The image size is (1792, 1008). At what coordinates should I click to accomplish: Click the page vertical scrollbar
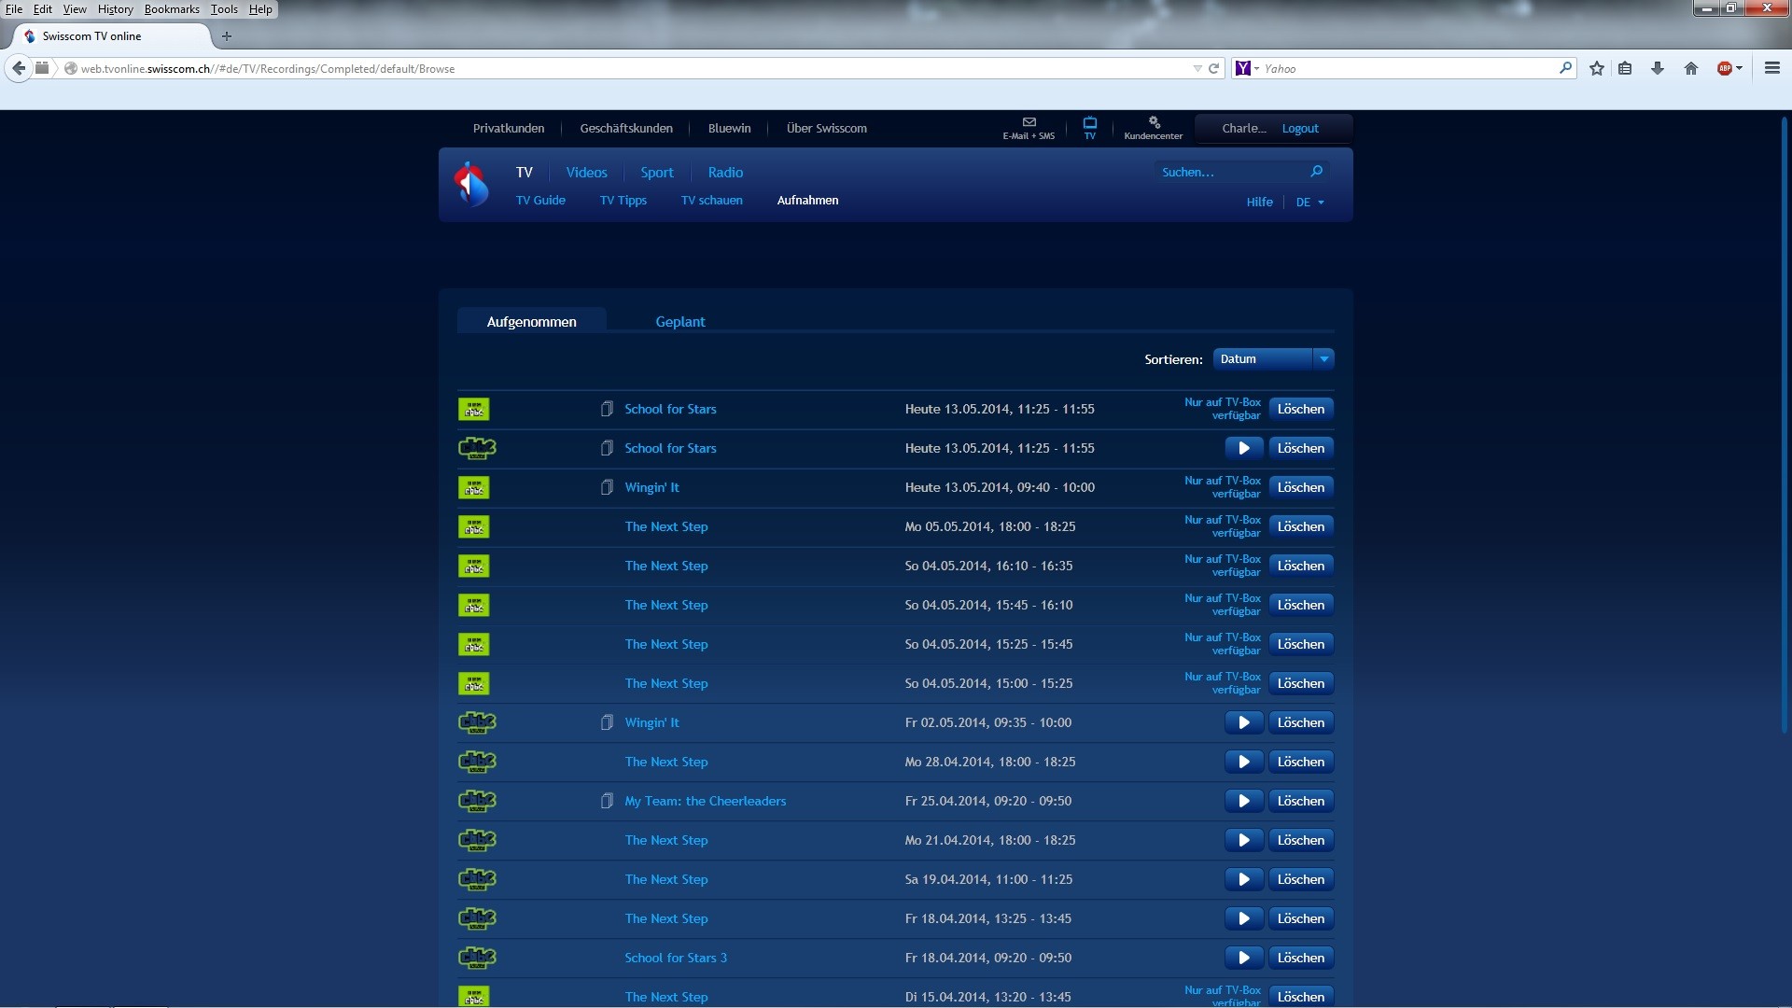click(x=1785, y=420)
